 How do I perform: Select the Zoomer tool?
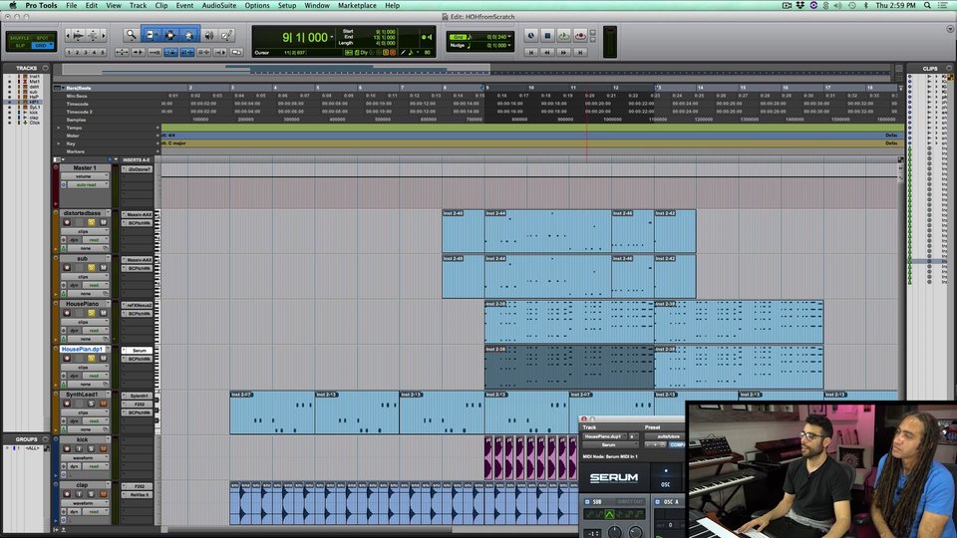pyautogui.click(x=131, y=36)
